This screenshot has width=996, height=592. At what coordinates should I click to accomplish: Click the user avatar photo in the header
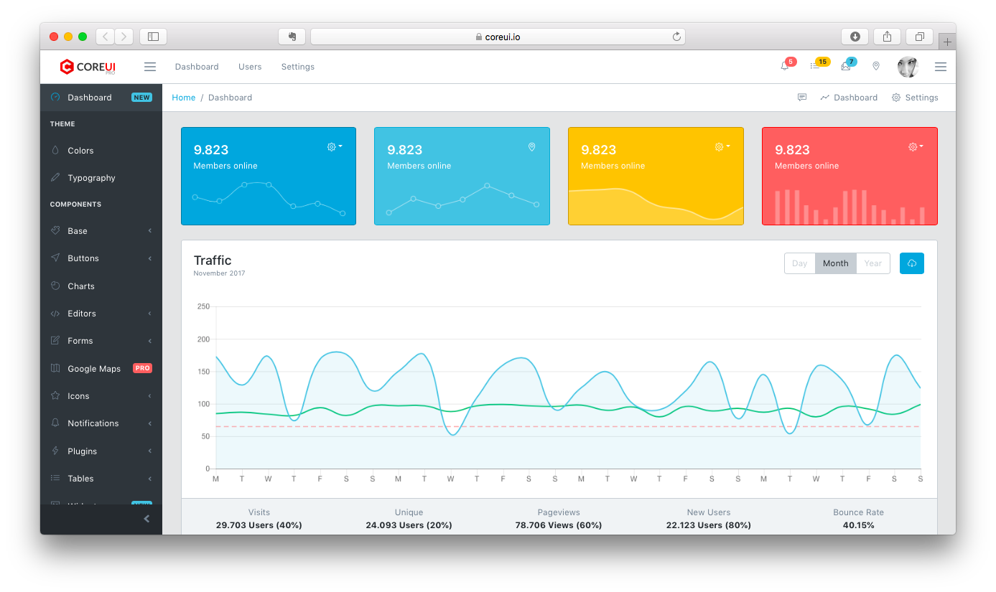point(908,66)
